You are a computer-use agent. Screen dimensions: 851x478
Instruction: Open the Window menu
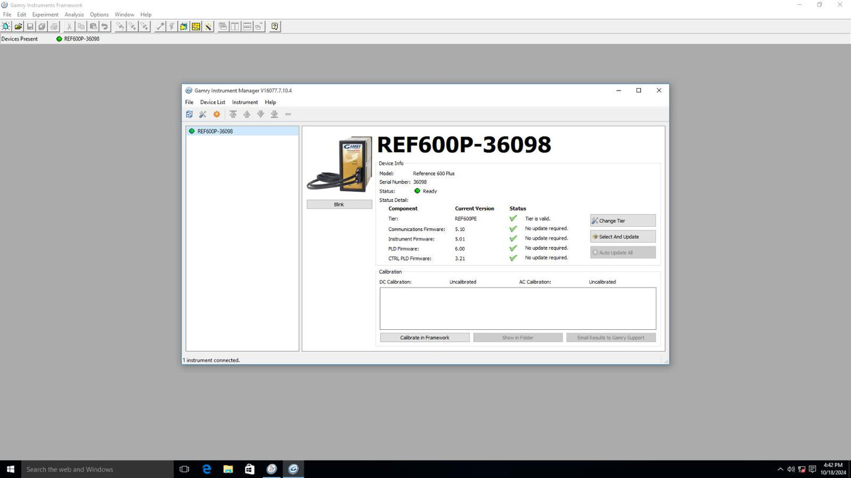click(124, 15)
